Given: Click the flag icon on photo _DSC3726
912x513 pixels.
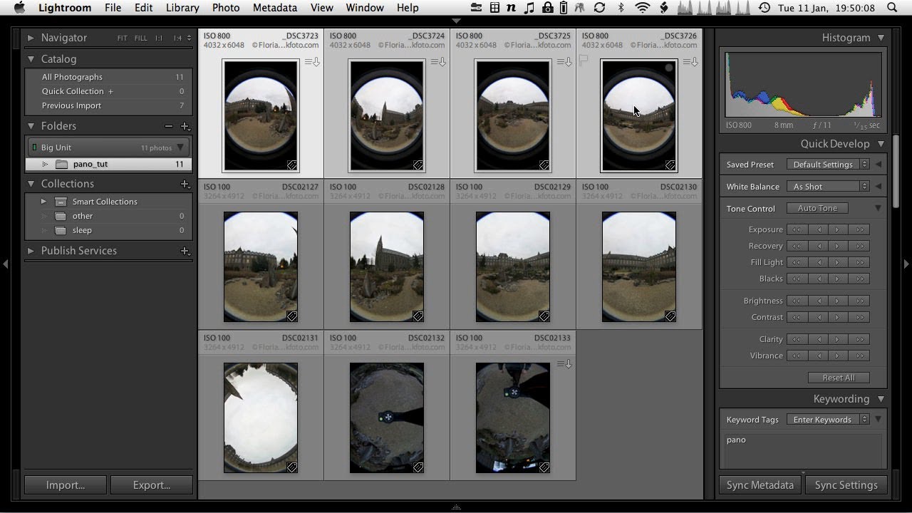Looking at the screenshot, I should [584, 62].
